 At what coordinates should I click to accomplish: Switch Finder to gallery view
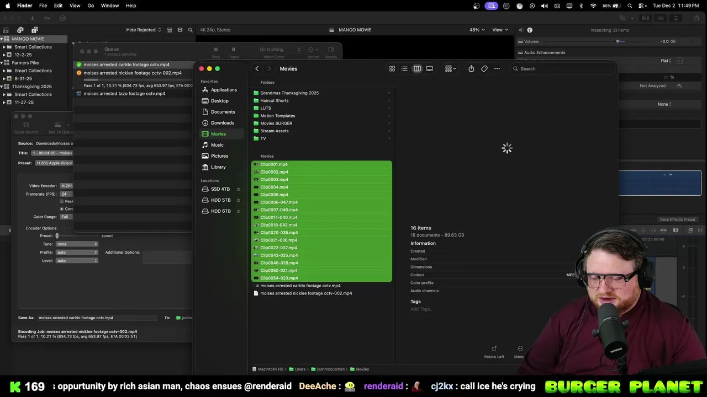(x=429, y=69)
